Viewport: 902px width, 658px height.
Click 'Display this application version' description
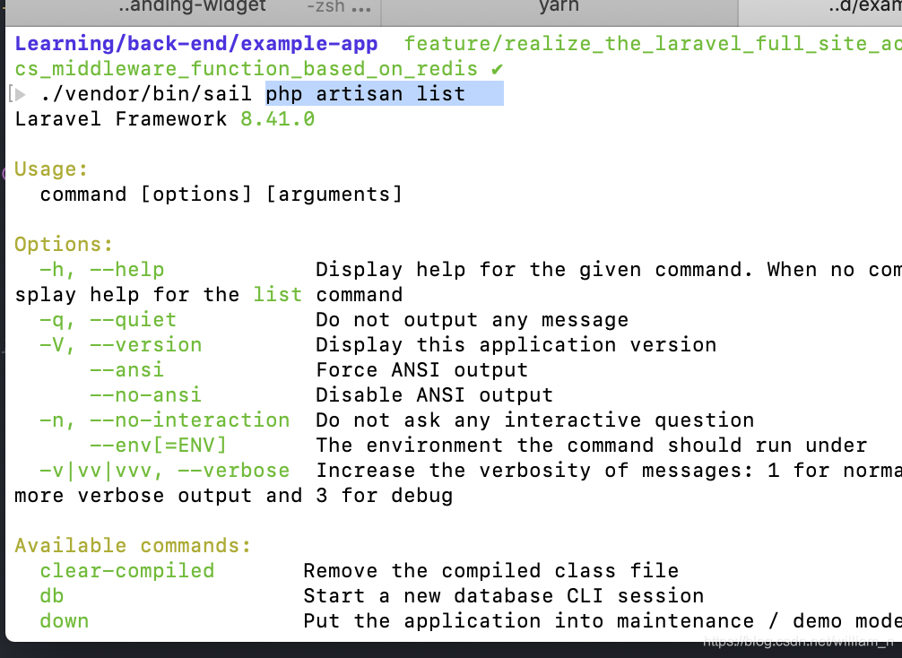pos(516,345)
